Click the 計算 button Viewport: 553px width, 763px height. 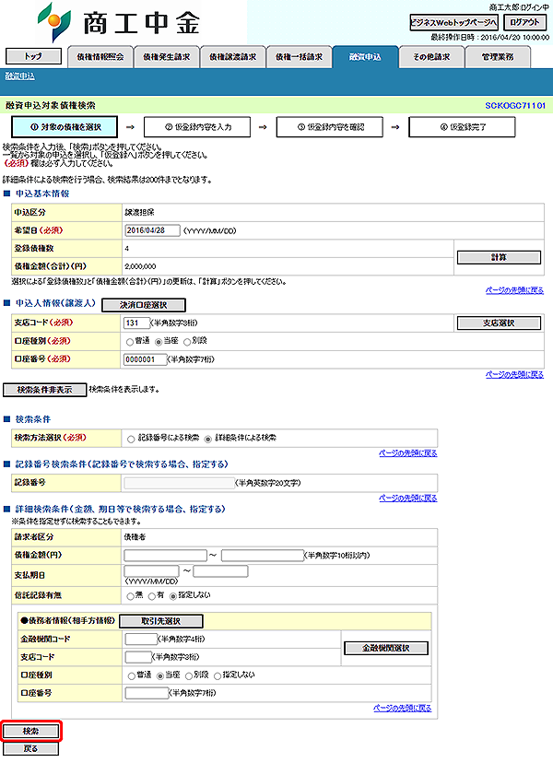pyautogui.click(x=499, y=257)
